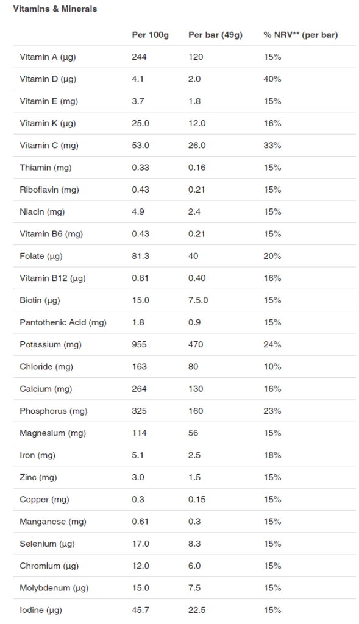Click the Selenium per bar value 8.3
359x624 pixels.
click(x=194, y=544)
